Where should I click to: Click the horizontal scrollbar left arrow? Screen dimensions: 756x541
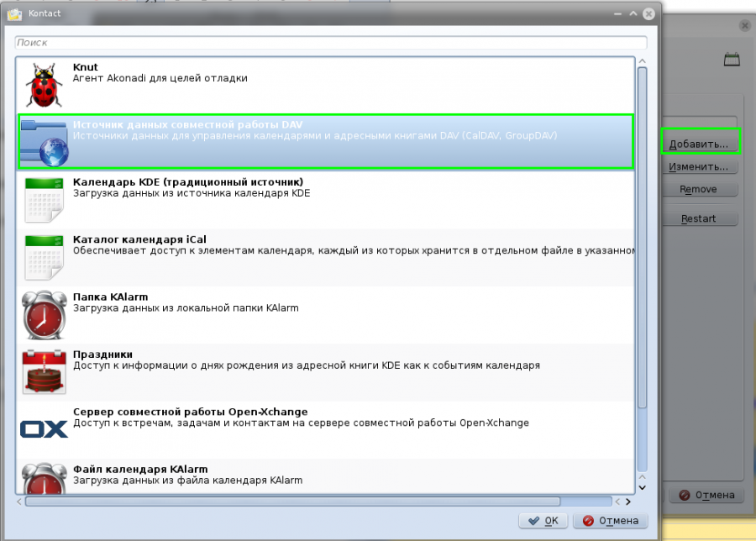(19, 502)
